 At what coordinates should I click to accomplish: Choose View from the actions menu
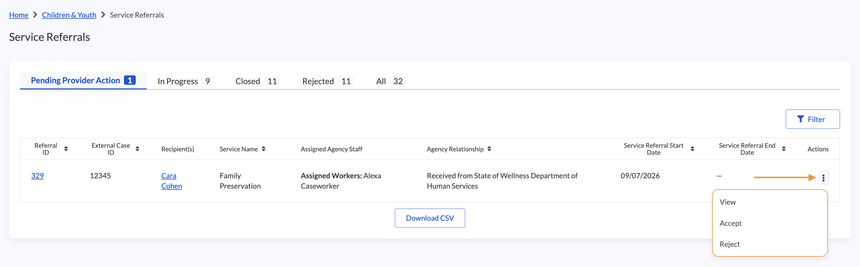point(769,202)
